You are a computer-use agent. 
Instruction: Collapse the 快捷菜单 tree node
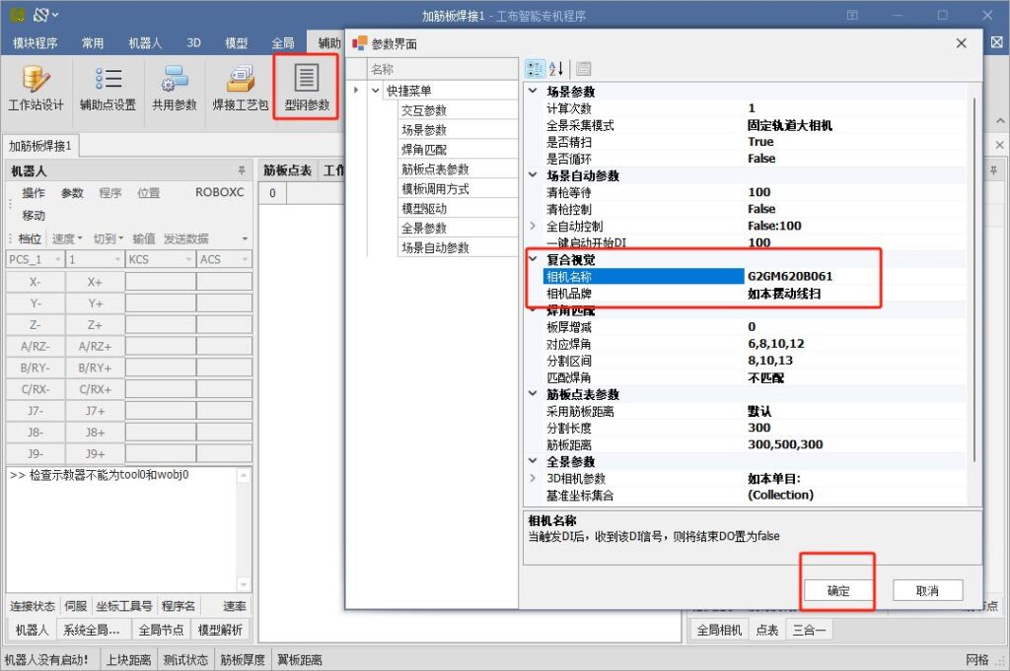(x=376, y=91)
